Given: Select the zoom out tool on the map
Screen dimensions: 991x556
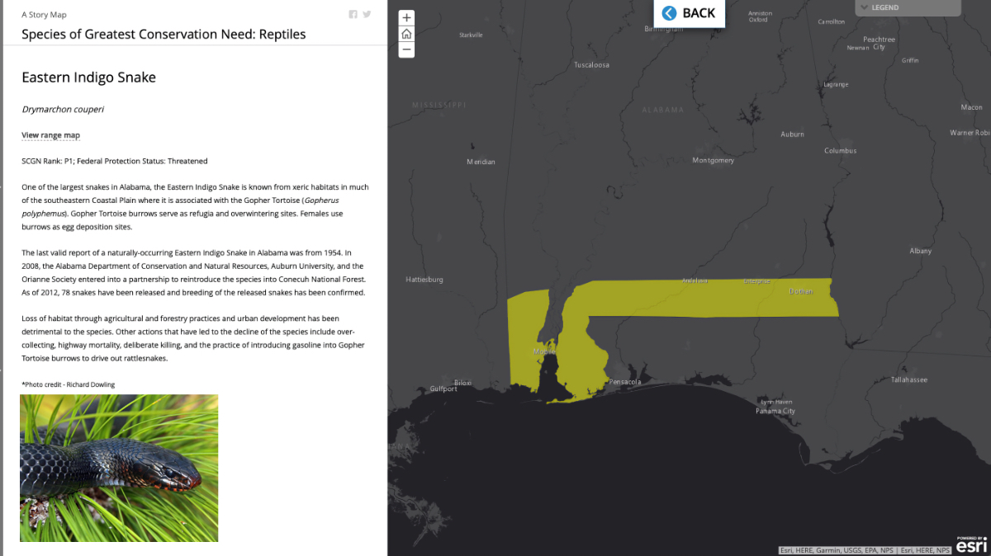Looking at the screenshot, I should coord(406,49).
